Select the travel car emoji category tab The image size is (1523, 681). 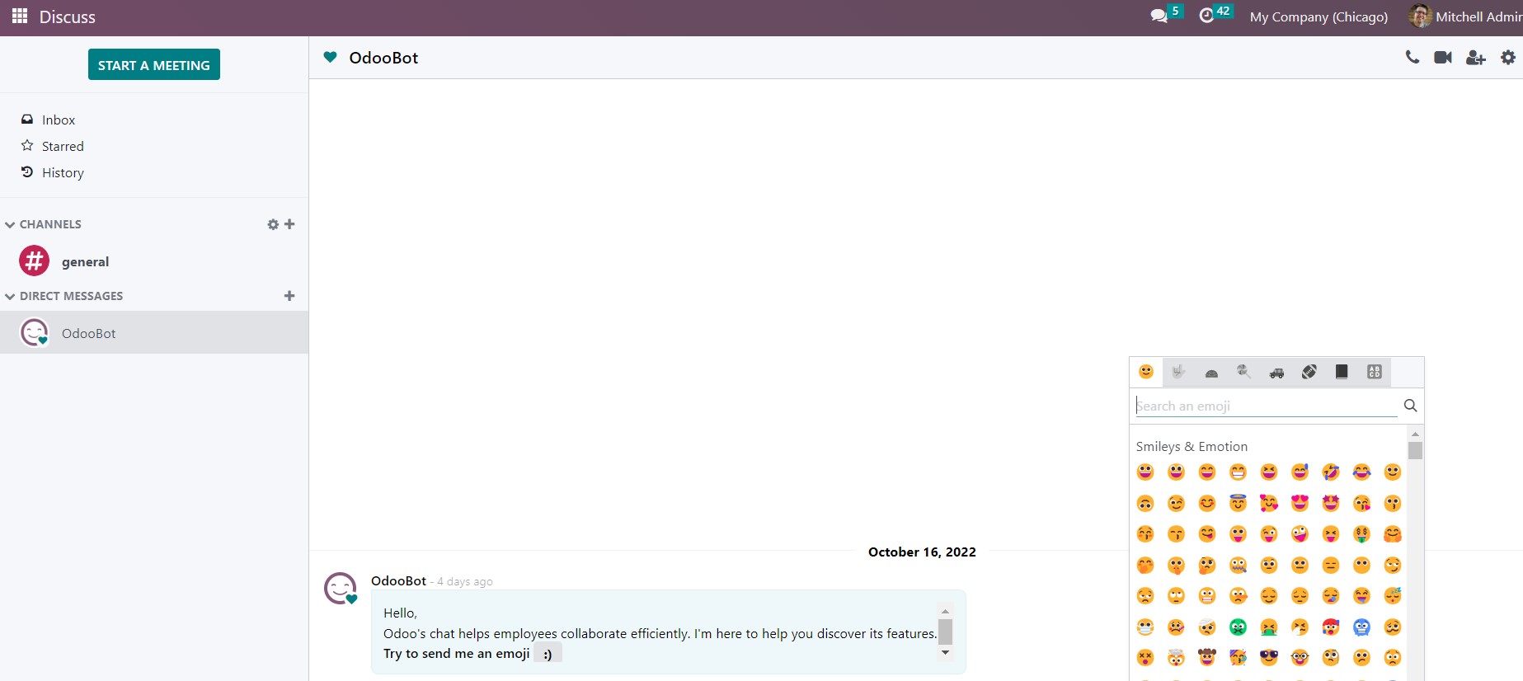click(x=1276, y=372)
